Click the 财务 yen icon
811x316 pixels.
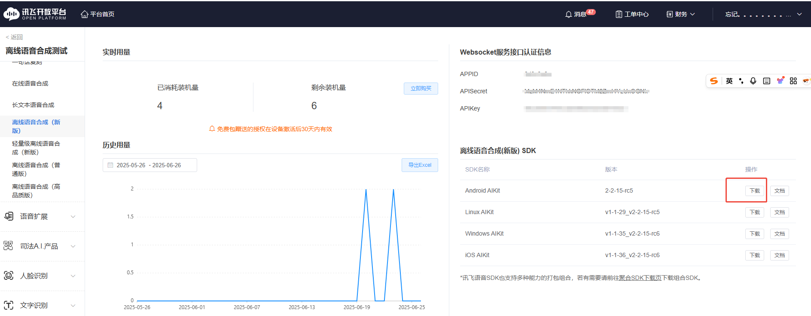(669, 14)
